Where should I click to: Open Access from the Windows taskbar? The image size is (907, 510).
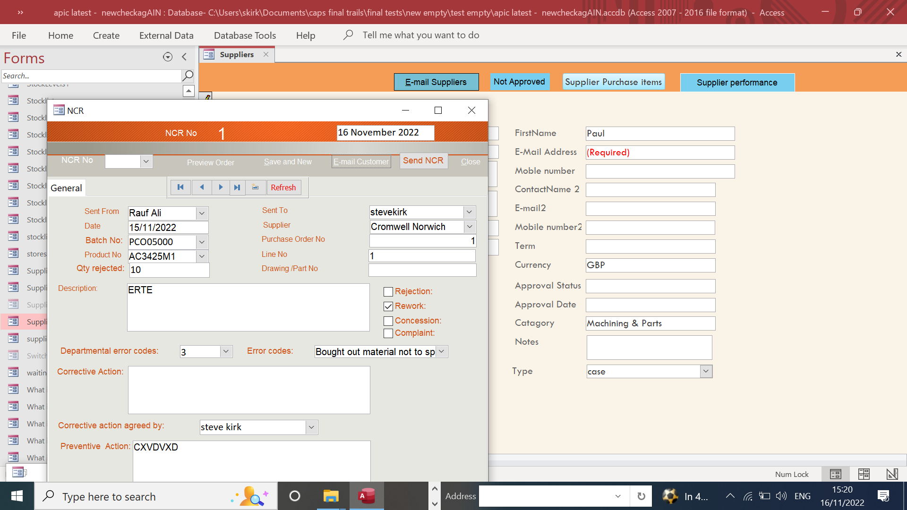click(x=367, y=496)
